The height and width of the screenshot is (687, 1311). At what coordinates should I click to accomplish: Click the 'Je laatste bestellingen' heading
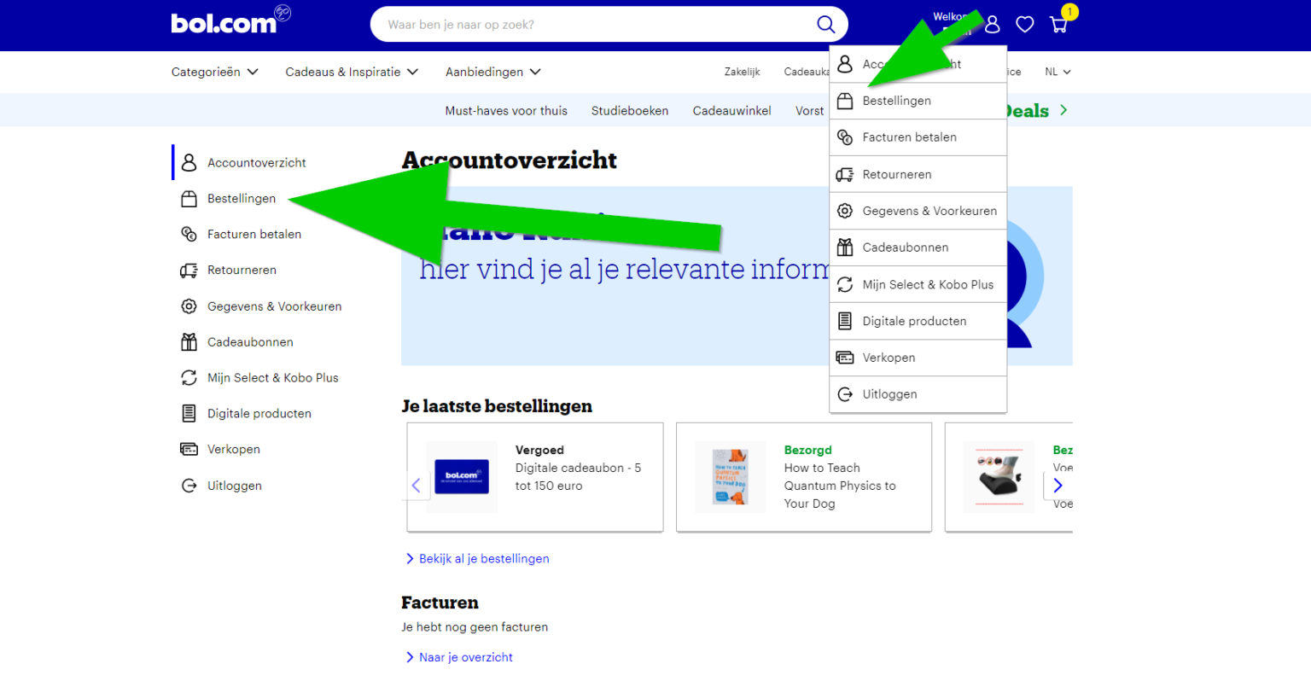497,406
